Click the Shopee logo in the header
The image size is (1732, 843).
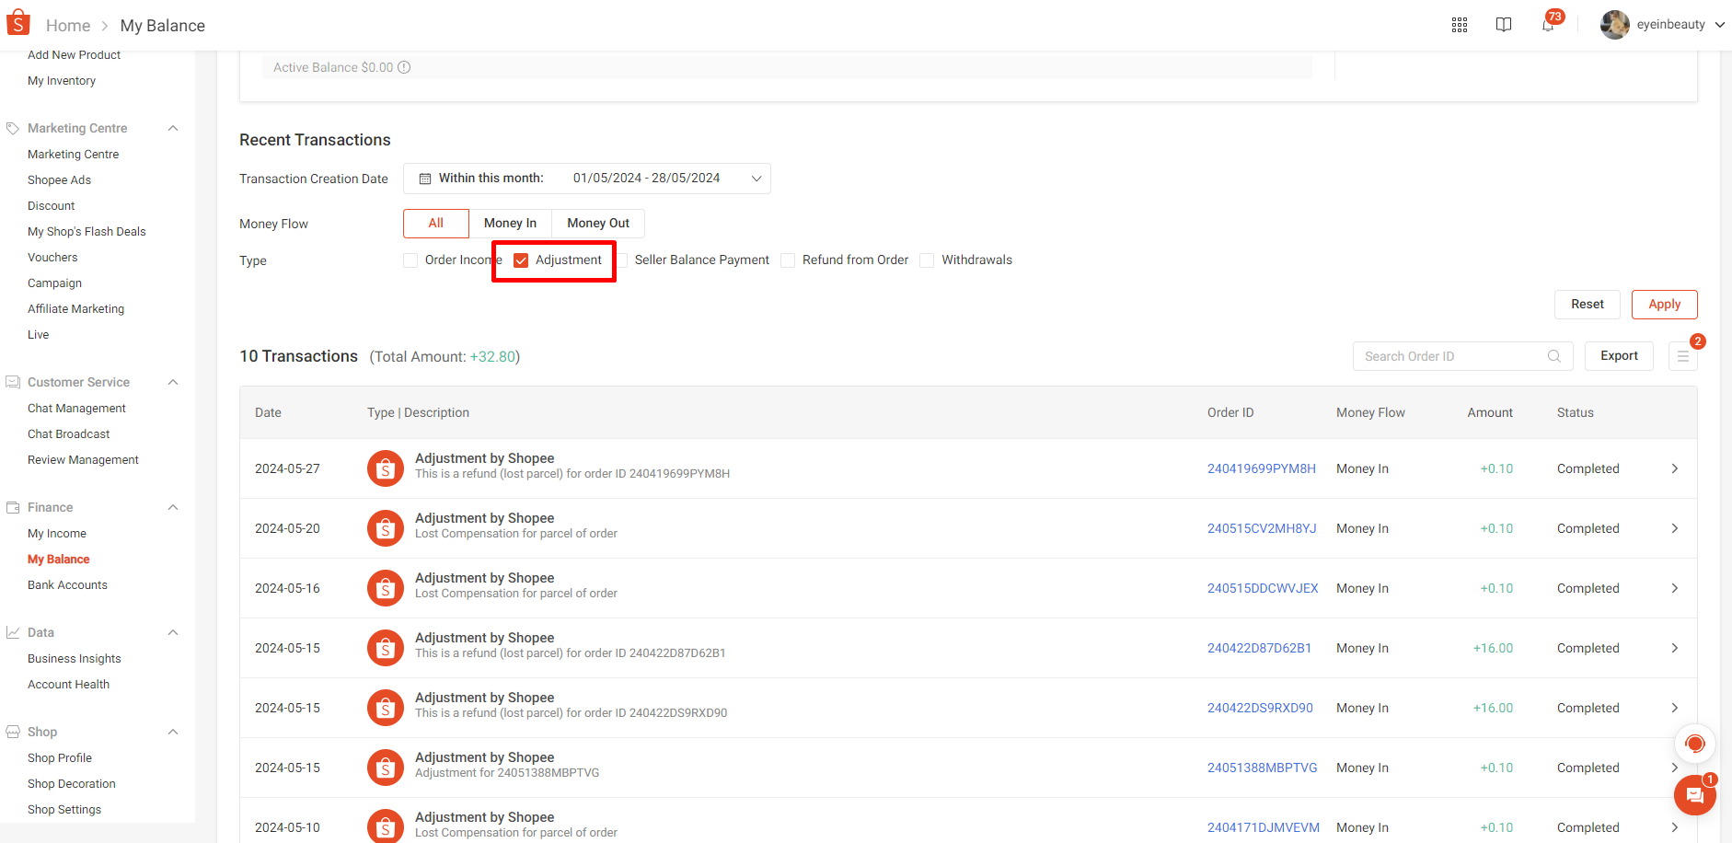[x=18, y=24]
